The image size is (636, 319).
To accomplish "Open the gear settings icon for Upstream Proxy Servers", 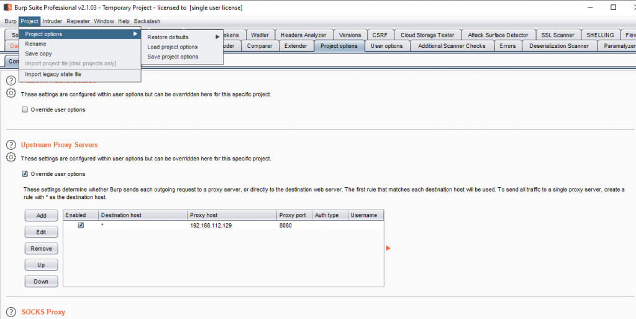I will 11,158.
